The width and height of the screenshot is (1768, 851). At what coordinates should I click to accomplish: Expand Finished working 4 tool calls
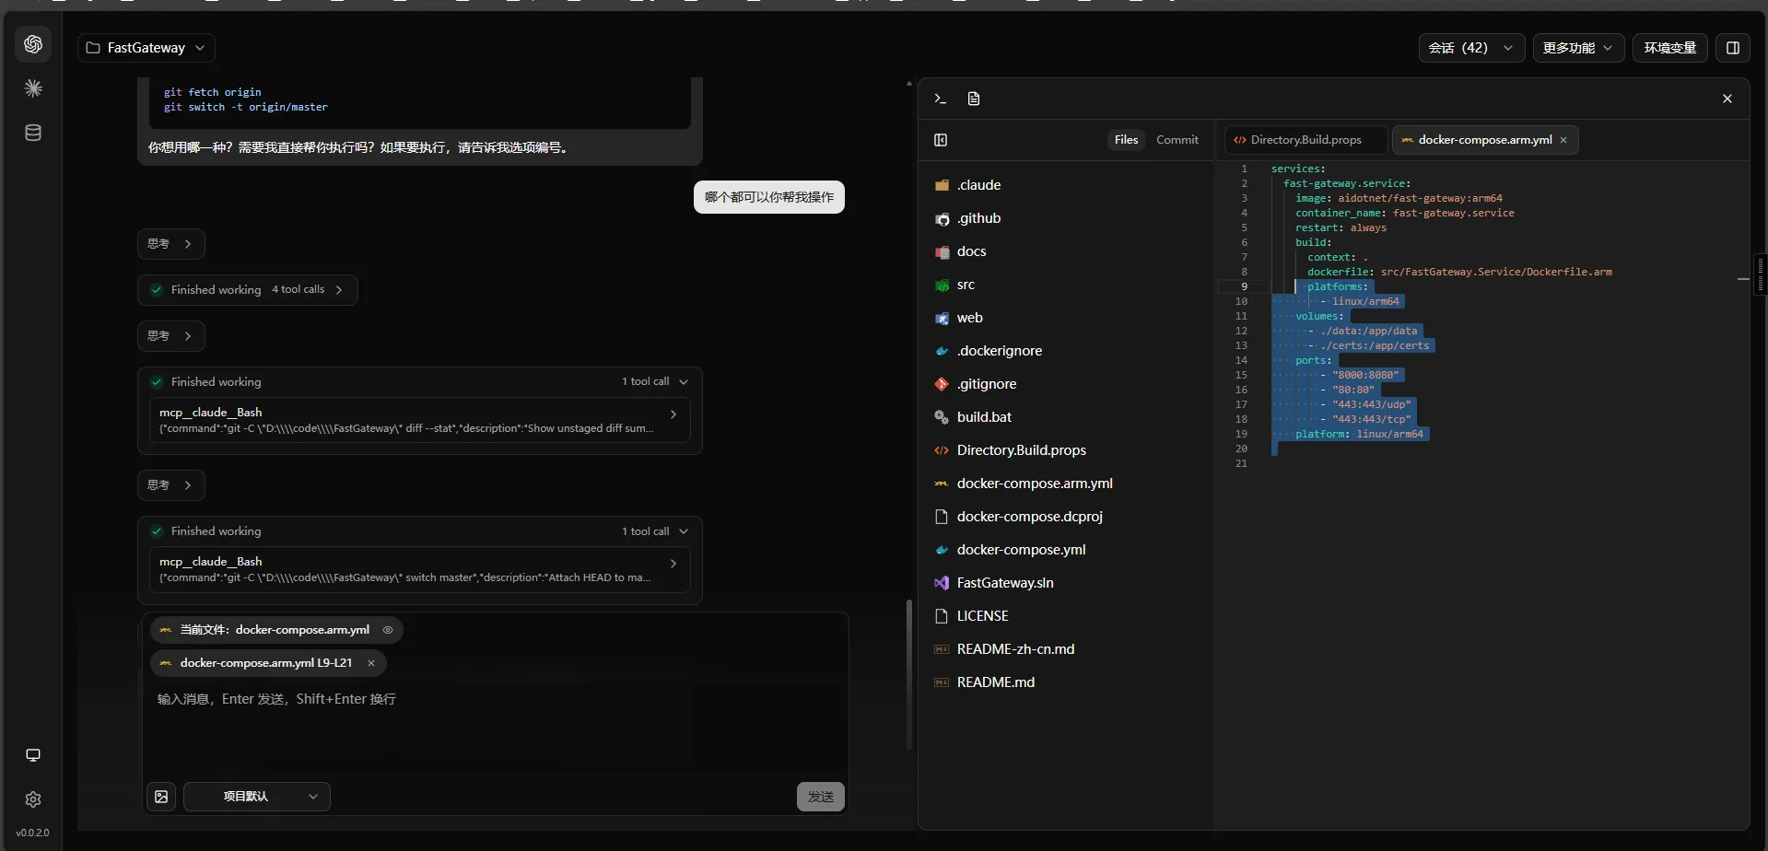(247, 290)
